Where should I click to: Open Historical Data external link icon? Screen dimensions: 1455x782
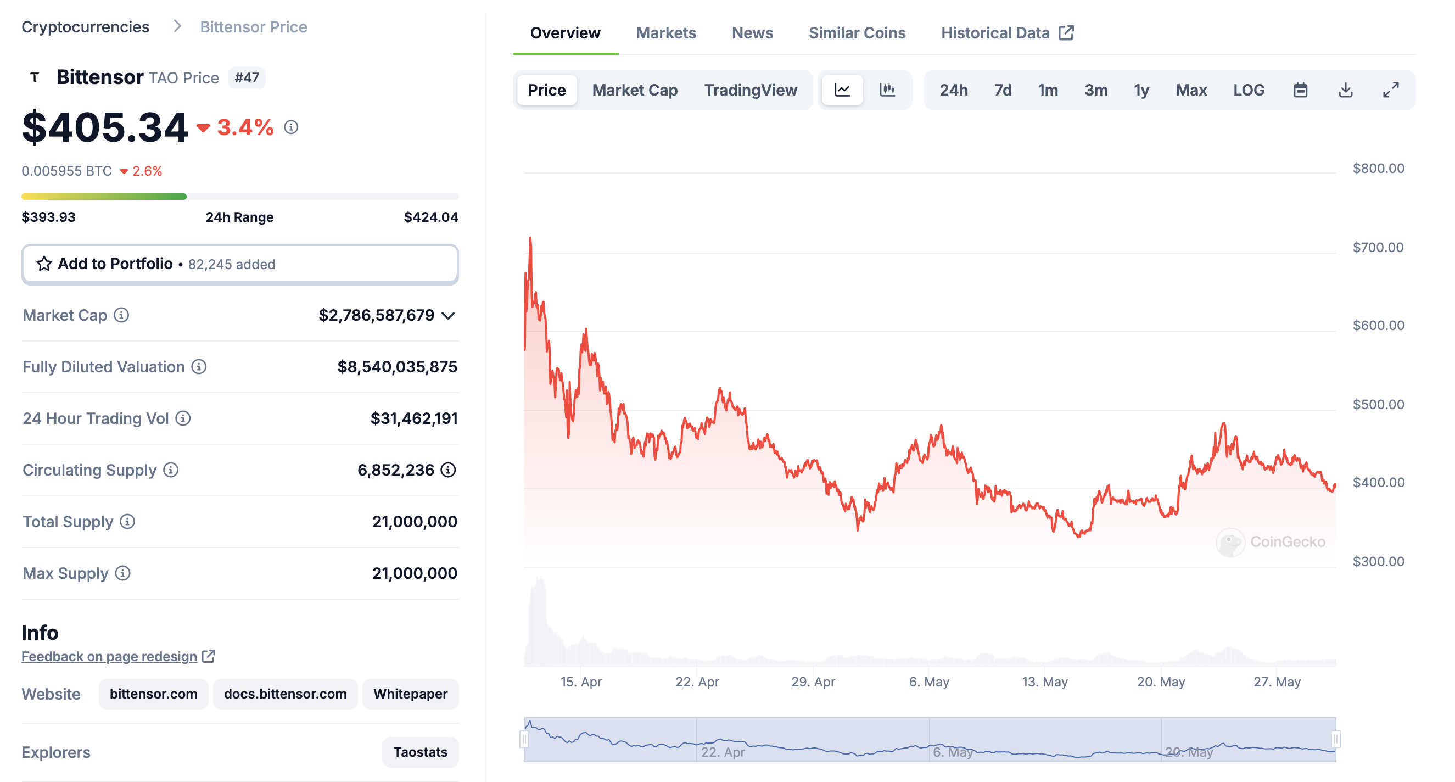[1066, 33]
